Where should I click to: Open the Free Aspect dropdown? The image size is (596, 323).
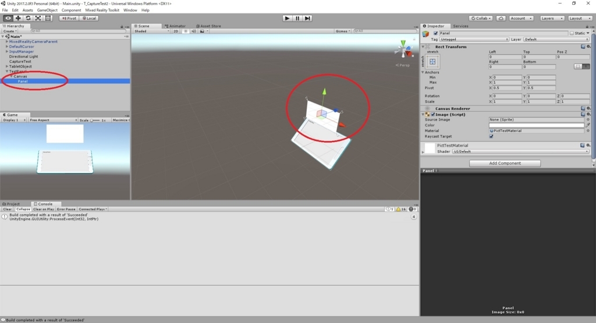coord(53,120)
